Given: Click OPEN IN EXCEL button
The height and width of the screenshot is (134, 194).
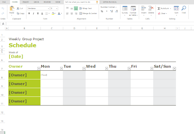Looking at the screenshot, I should tap(110, 2).
